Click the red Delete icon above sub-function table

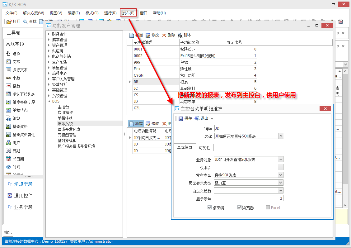164,35
